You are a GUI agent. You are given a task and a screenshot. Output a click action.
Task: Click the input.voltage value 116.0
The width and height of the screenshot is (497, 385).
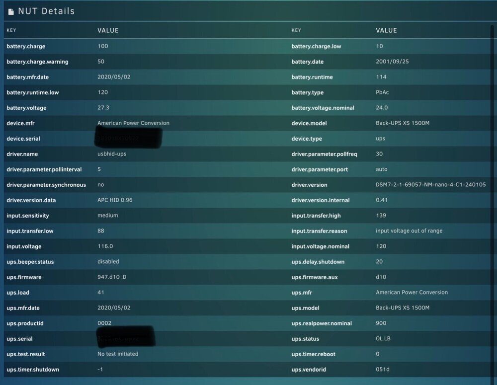(105, 246)
